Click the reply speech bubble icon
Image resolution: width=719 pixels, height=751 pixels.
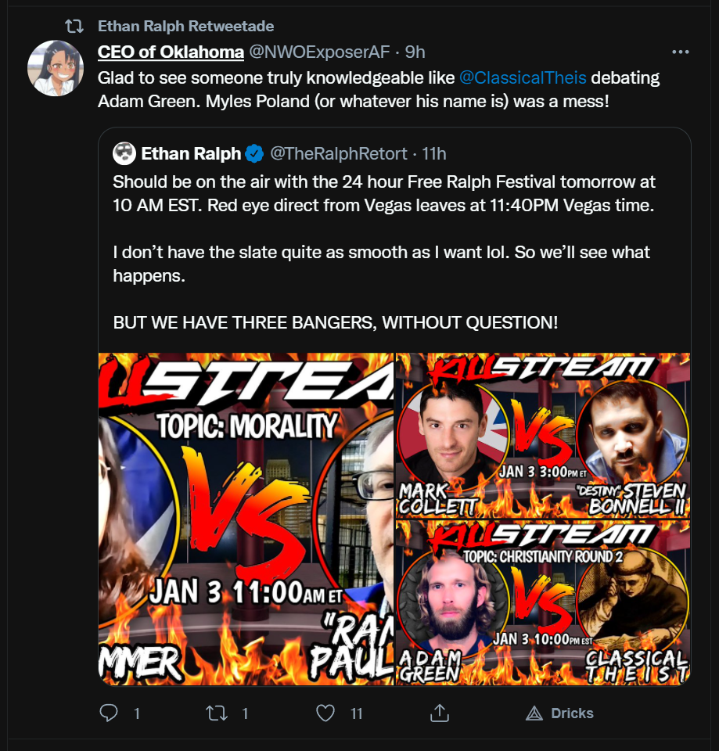click(109, 713)
